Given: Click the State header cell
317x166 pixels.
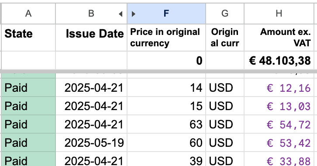Looking at the screenshot, I should [x=28, y=38].
